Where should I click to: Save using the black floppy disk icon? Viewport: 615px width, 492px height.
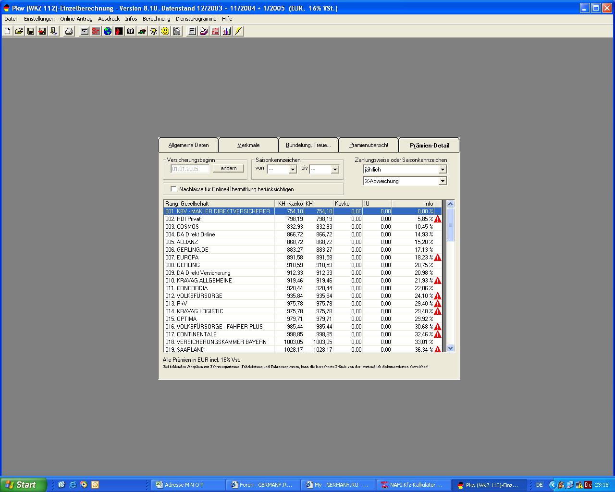(31, 31)
